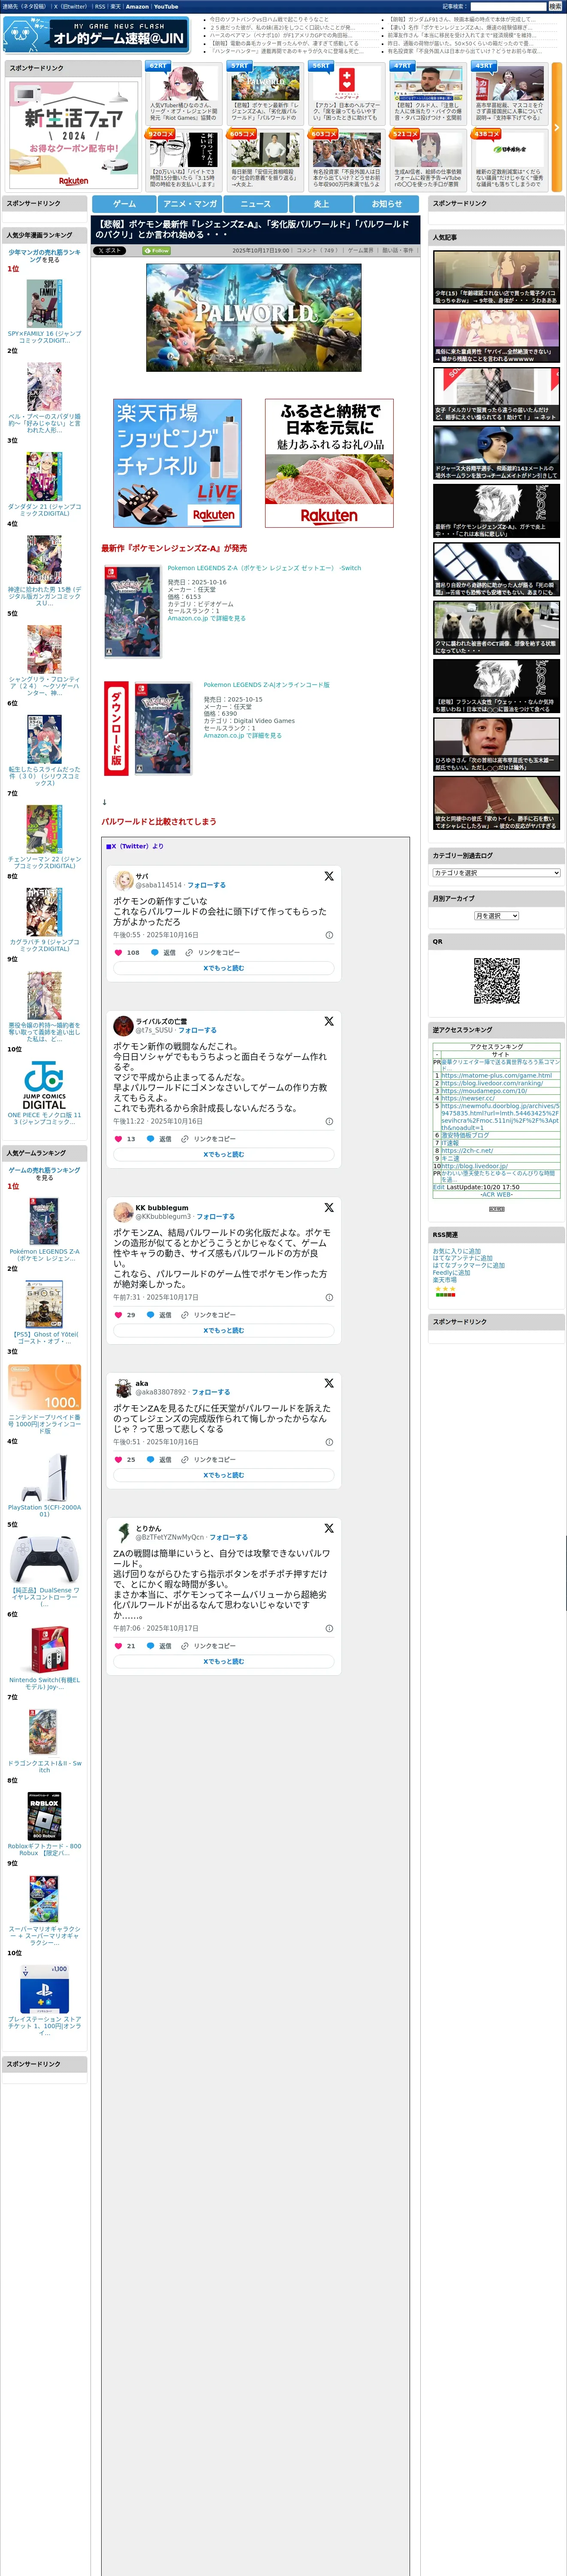Click the X logo on とりかん's tweet
The image size is (567, 2576).
click(329, 1528)
